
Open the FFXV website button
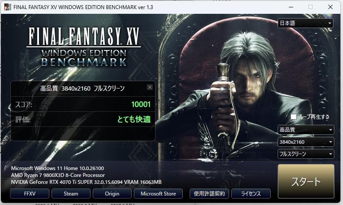(x=30, y=194)
